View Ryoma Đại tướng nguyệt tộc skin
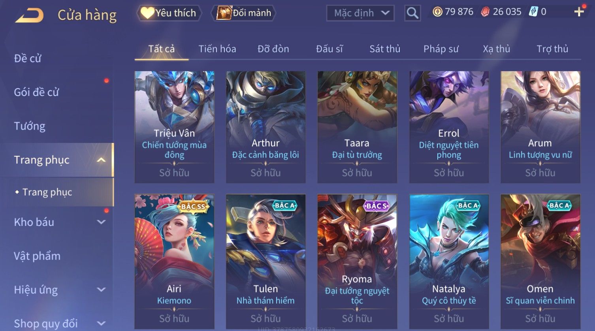 pyautogui.click(x=357, y=261)
